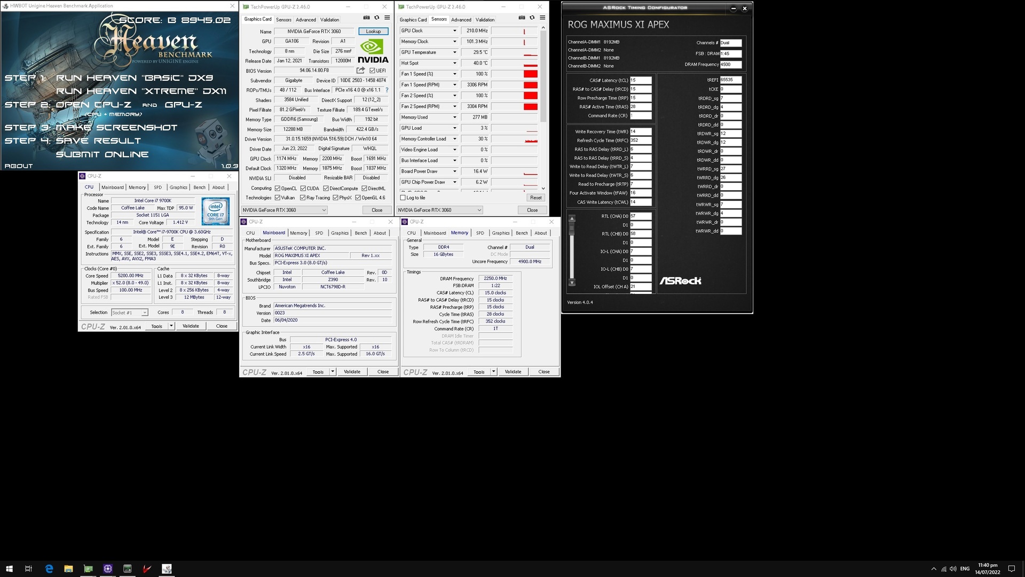The height and width of the screenshot is (577, 1025).
Task: Open the hamburger menu in GPU-Z Sensors window
Action: [x=542, y=18]
